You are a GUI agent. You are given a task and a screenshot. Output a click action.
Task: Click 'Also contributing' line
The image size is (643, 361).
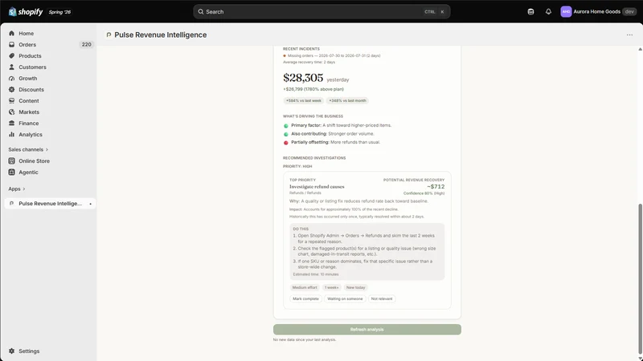329,134
